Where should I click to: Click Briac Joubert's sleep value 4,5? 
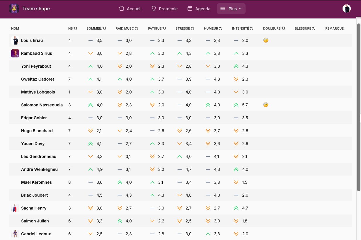coord(100,195)
